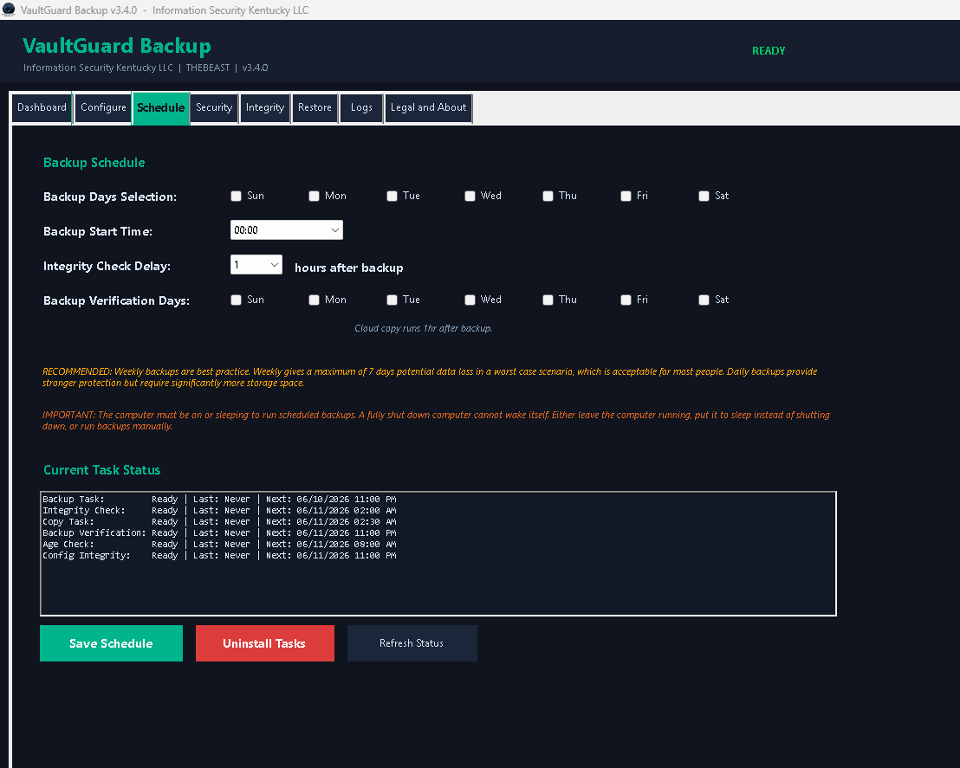Image resolution: width=960 pixels, height=768 pixels.
Task: Click the VaultGuard app icon in title bar
Action: tap(9, 10)
